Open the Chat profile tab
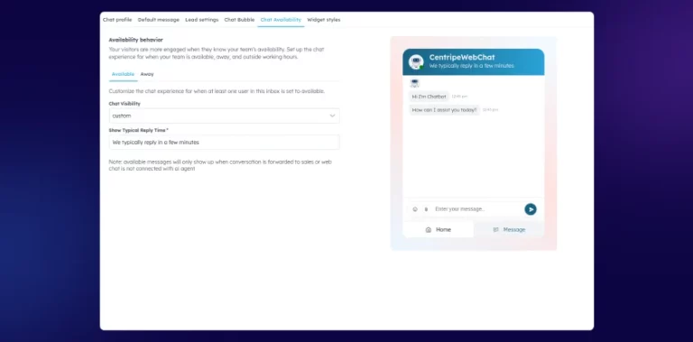This screenshot has height=342, width=693. (x=117, y=20)
